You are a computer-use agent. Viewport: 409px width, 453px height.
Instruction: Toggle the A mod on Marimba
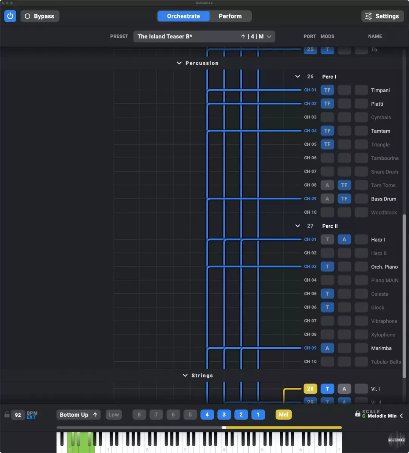pyautogui.click(x=327, y=348)
